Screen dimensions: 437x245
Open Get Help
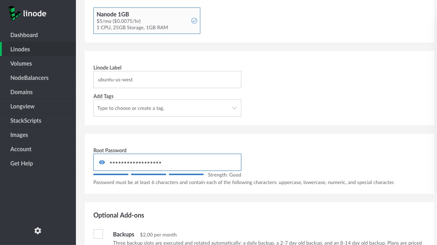click(x=21, y=163)
